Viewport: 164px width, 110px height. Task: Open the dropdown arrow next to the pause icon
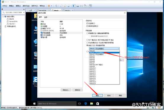pos(52,6)
